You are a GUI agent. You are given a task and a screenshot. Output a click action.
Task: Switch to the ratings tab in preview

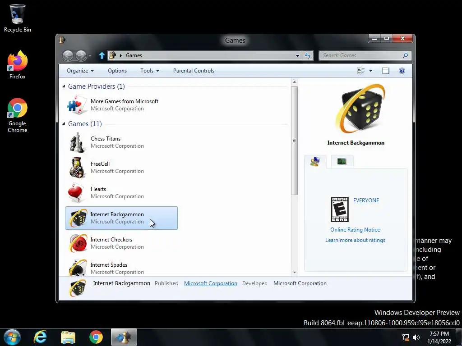(315, 162)
